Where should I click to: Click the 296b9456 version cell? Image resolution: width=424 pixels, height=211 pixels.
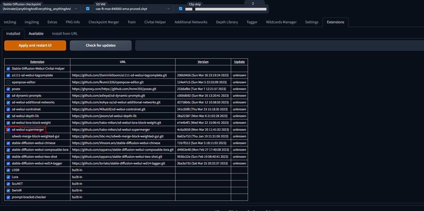pos(203,76)
